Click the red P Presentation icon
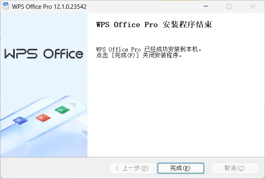The image size is (265, 179). [x=43, y=118]
